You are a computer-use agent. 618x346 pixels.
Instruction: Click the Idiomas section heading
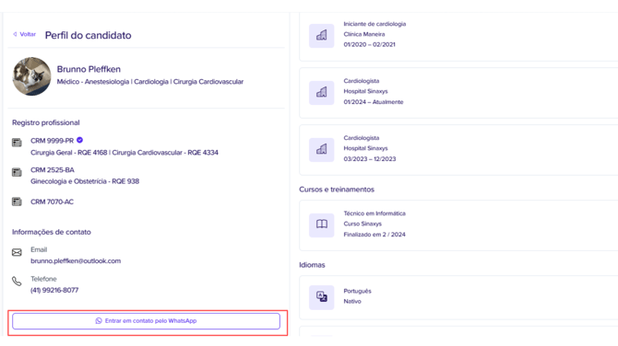point(312,265)
